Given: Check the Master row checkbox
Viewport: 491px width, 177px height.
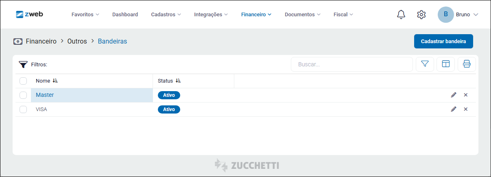Looking at the screenshot, I should pyautogui.click(x=23, y=95).
